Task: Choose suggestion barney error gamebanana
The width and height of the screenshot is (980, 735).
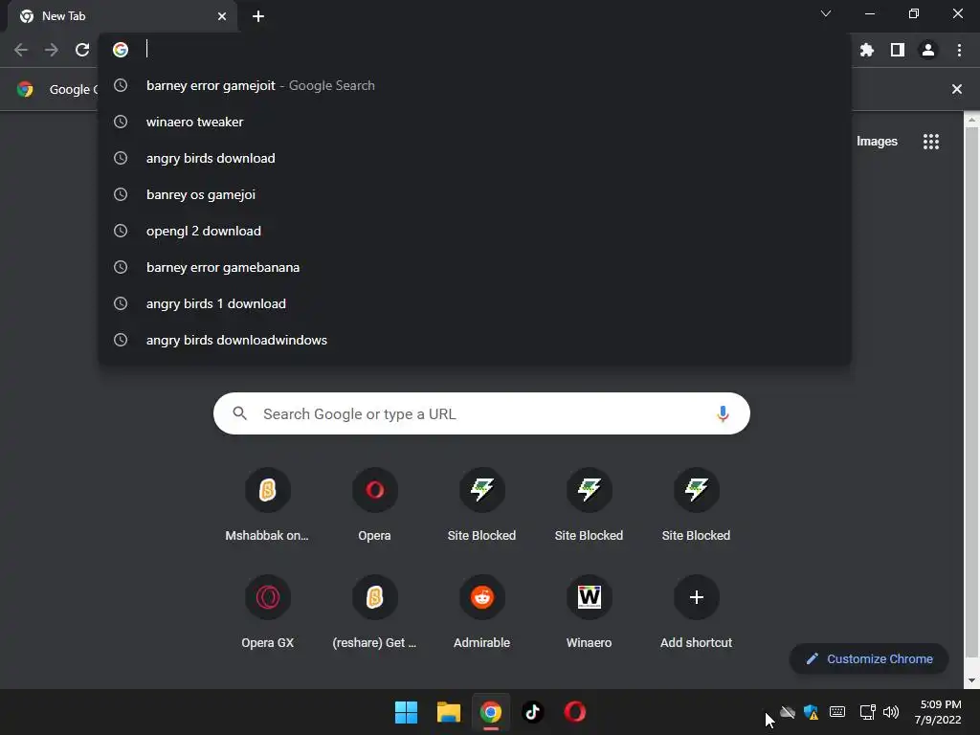Action: click(x=475, y=268)
